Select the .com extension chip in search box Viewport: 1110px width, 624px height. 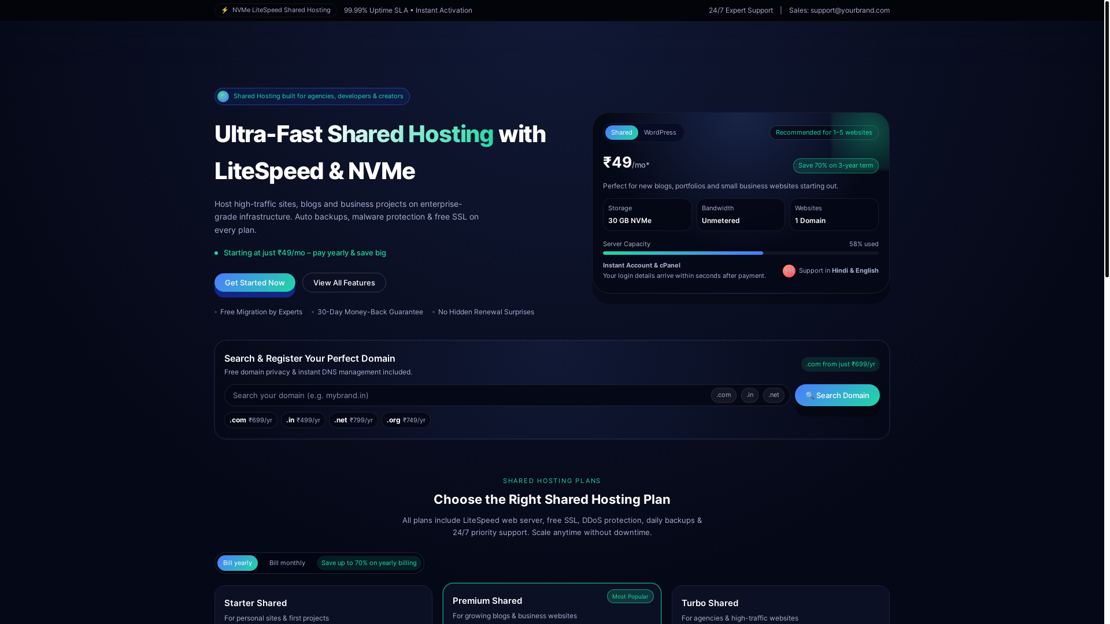point(724,395)
